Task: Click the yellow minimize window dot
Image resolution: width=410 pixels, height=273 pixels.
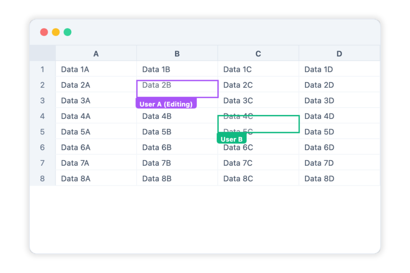Action: [x=56, y=32]
